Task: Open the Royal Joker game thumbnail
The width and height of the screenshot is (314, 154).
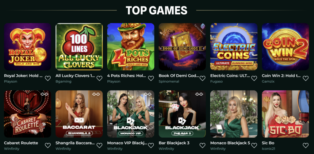Action: [x=27, y=47]
